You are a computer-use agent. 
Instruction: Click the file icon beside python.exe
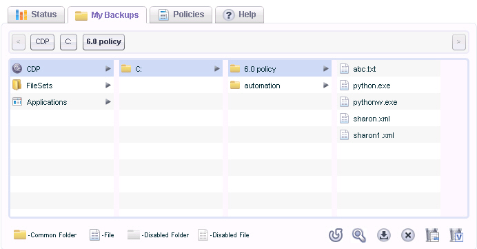[x=344, y=86]
